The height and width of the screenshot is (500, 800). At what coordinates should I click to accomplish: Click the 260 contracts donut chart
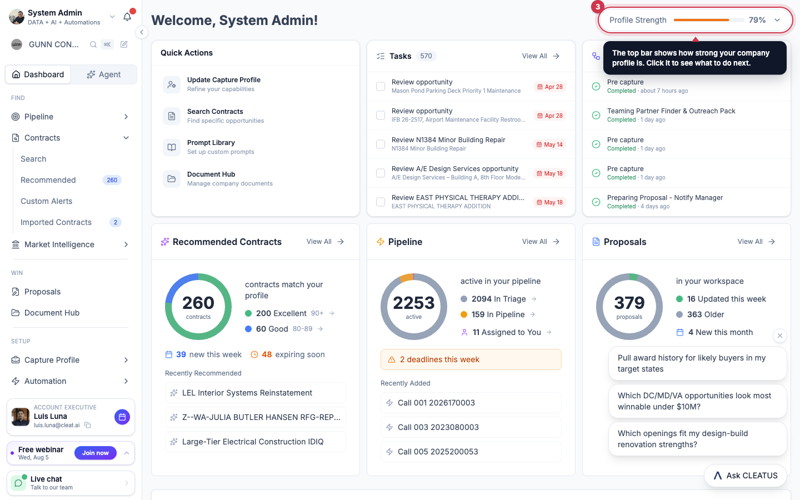[x=198, y=307]
